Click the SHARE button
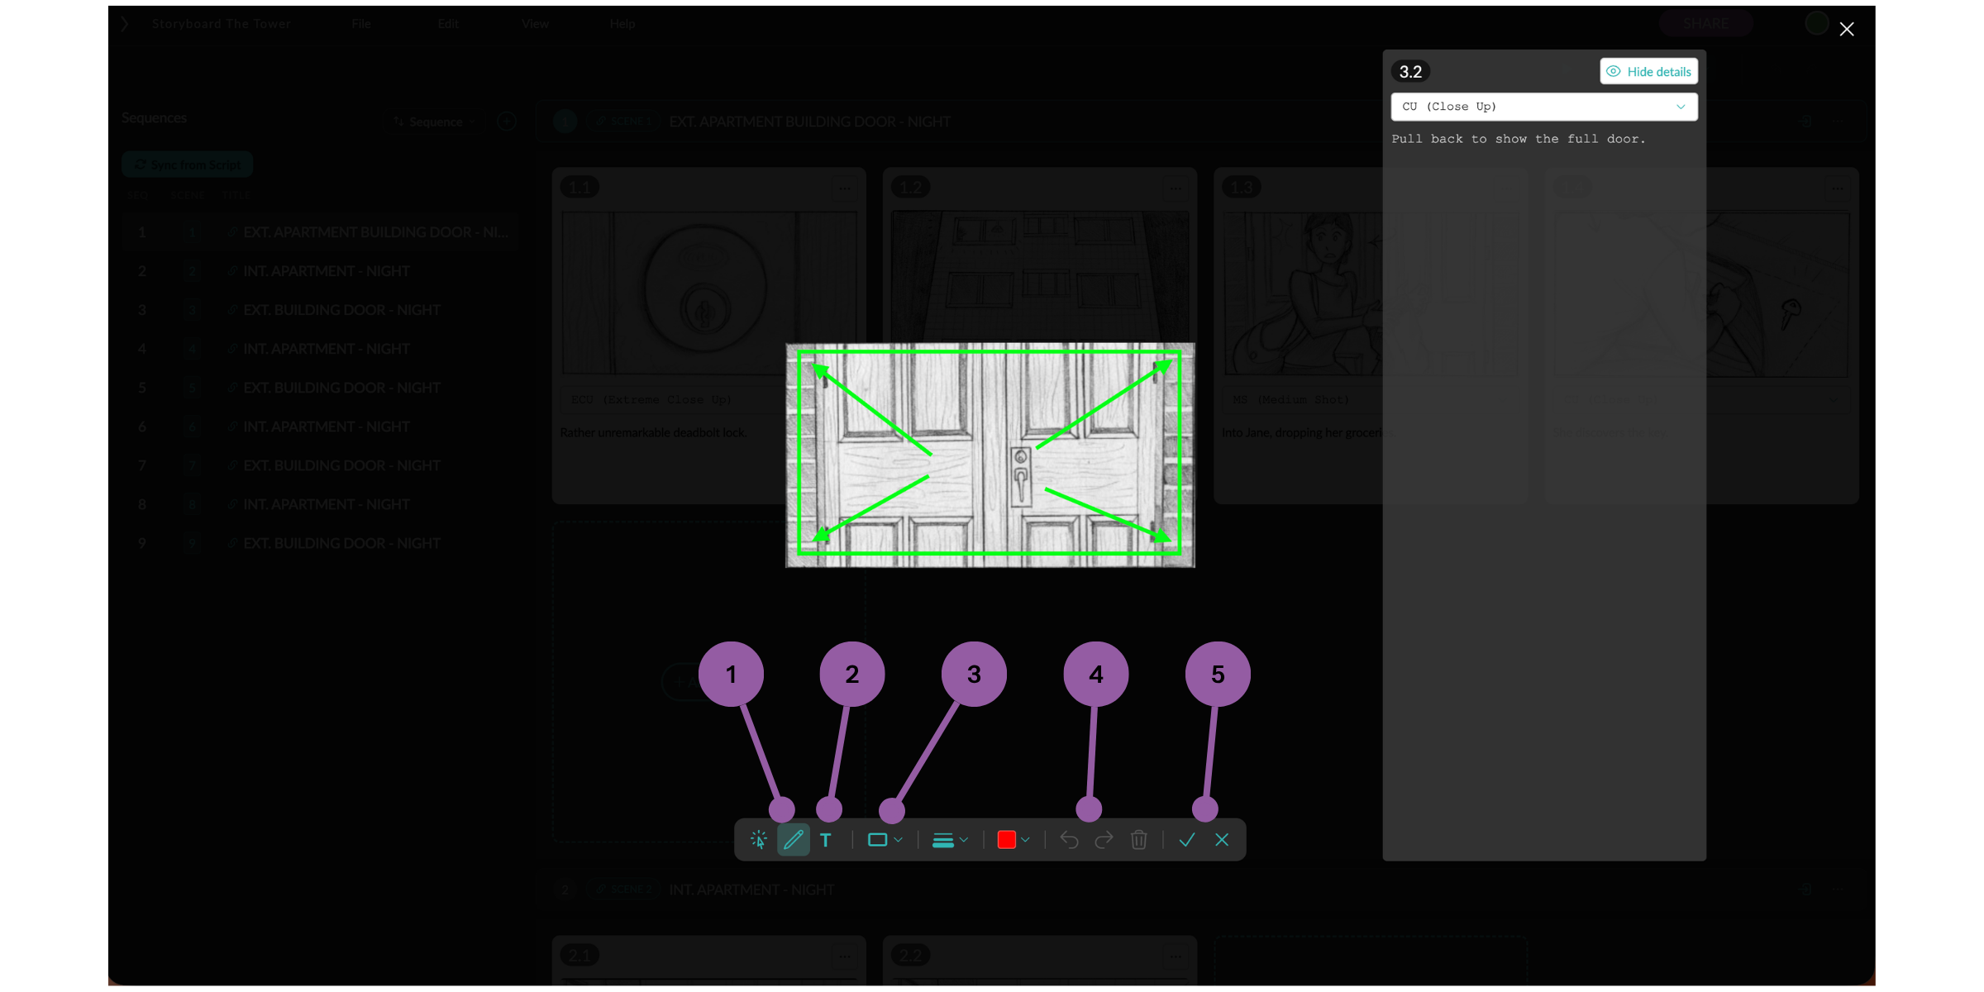1984x992 pixels. coord(1705,24)
